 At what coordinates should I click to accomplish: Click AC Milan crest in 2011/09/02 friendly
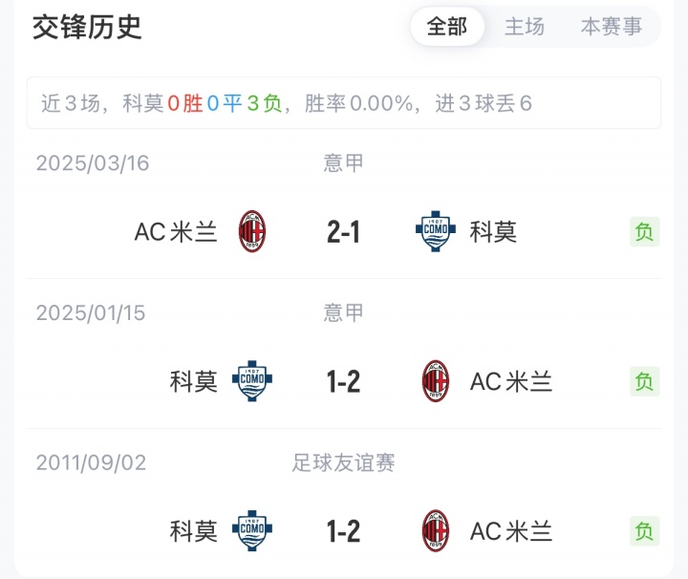pos(436,531)
